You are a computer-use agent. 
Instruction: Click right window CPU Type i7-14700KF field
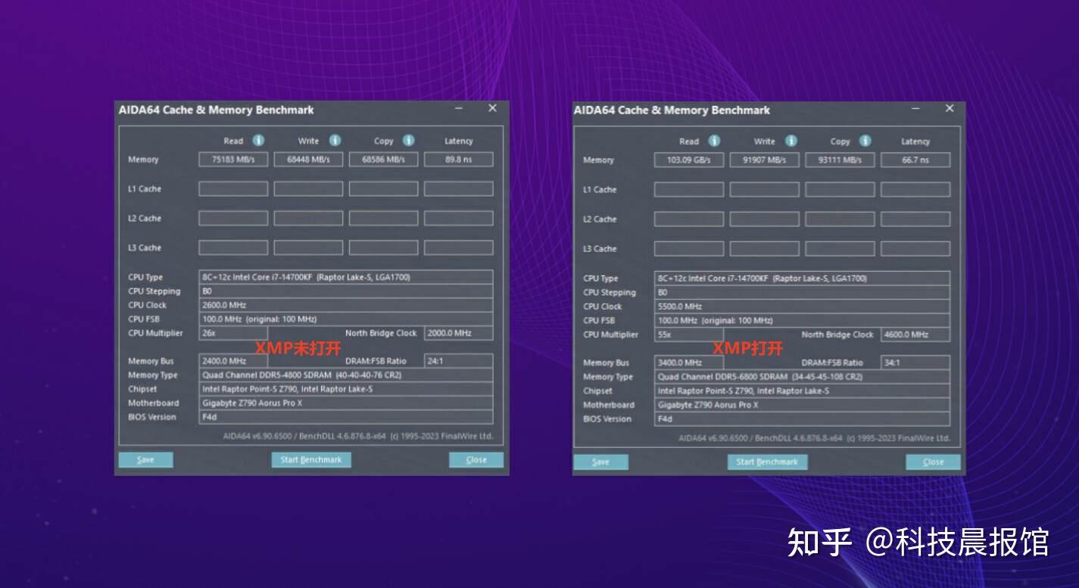point(803,278)
